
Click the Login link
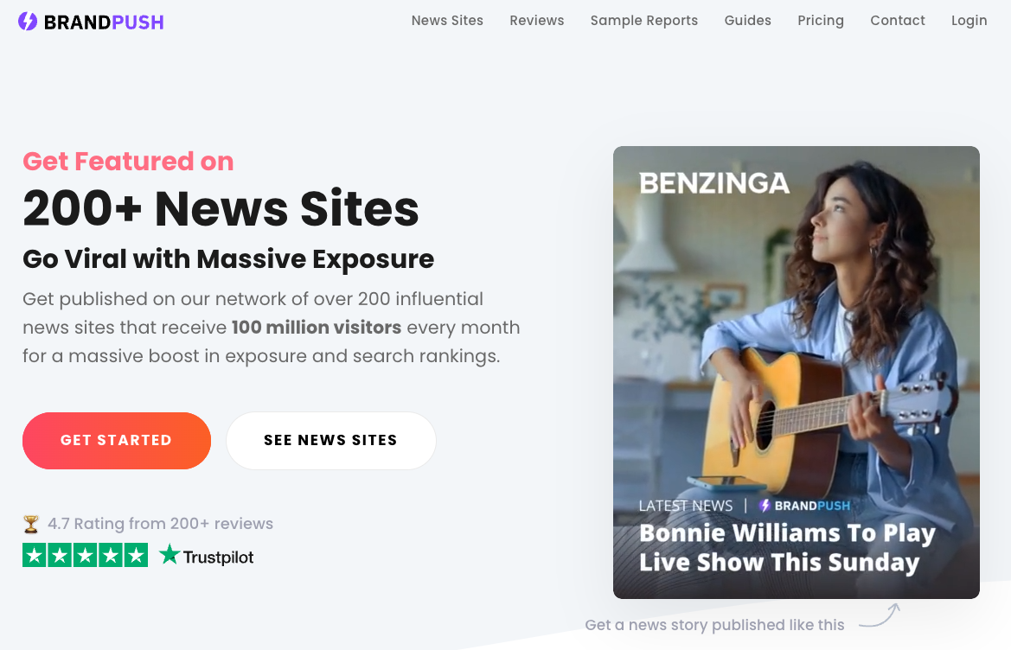click(x=969, y=21)
